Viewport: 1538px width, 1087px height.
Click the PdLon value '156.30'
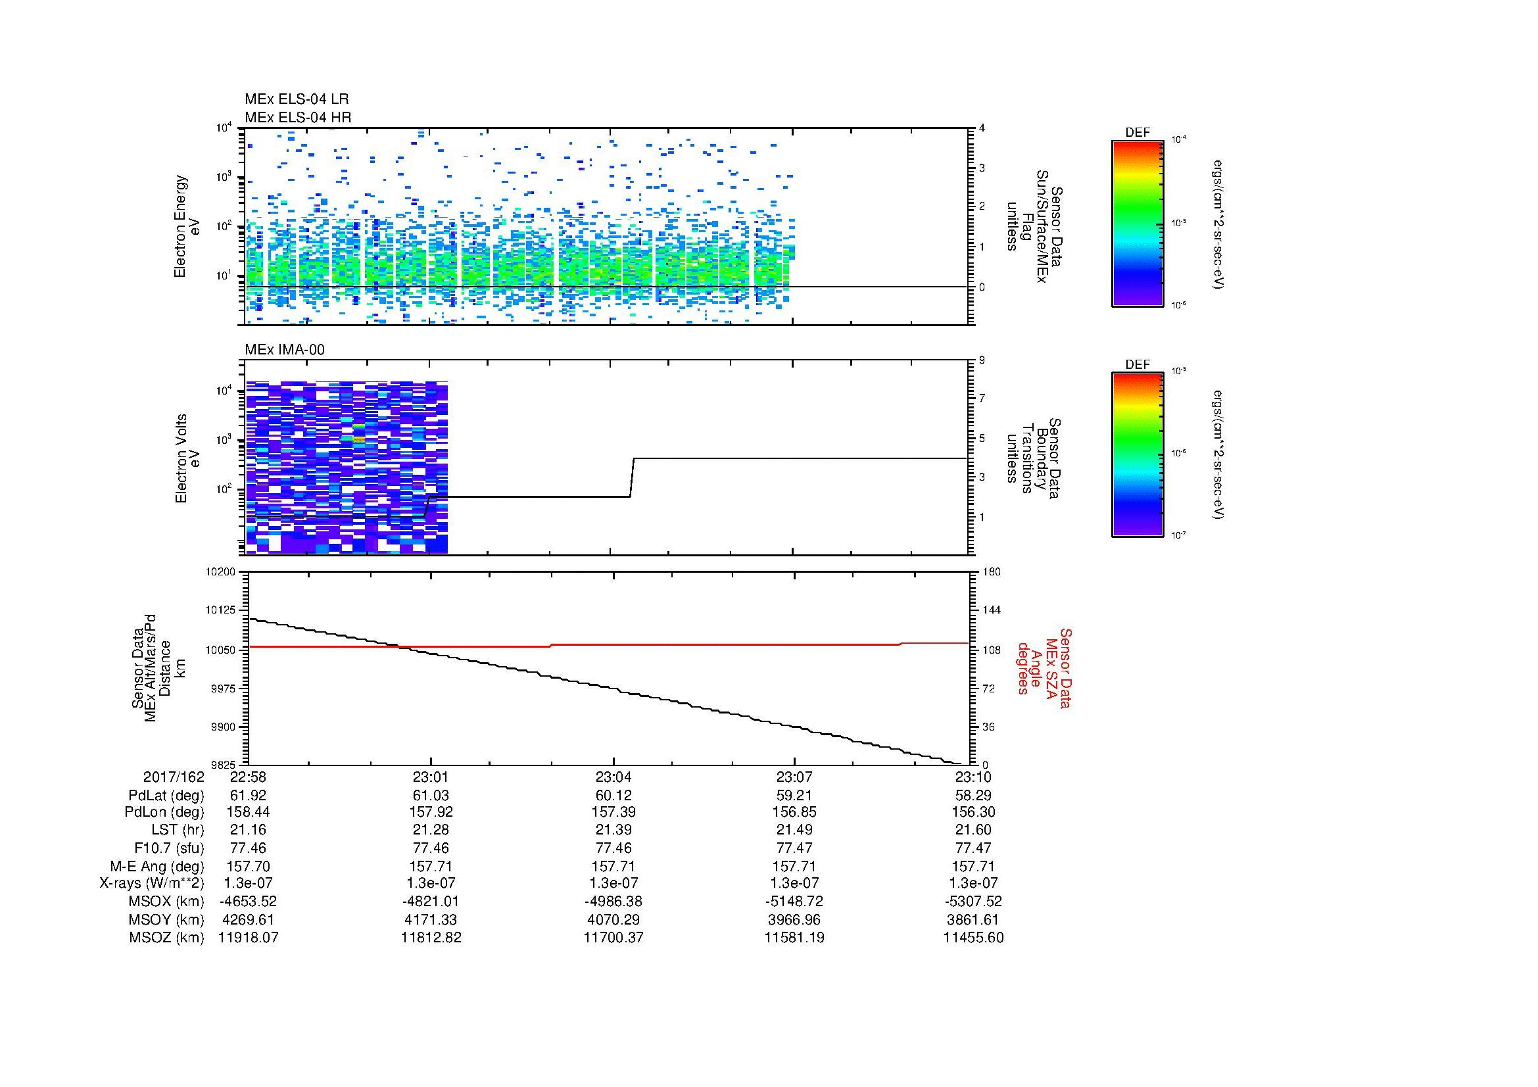[x=973, y=812]
